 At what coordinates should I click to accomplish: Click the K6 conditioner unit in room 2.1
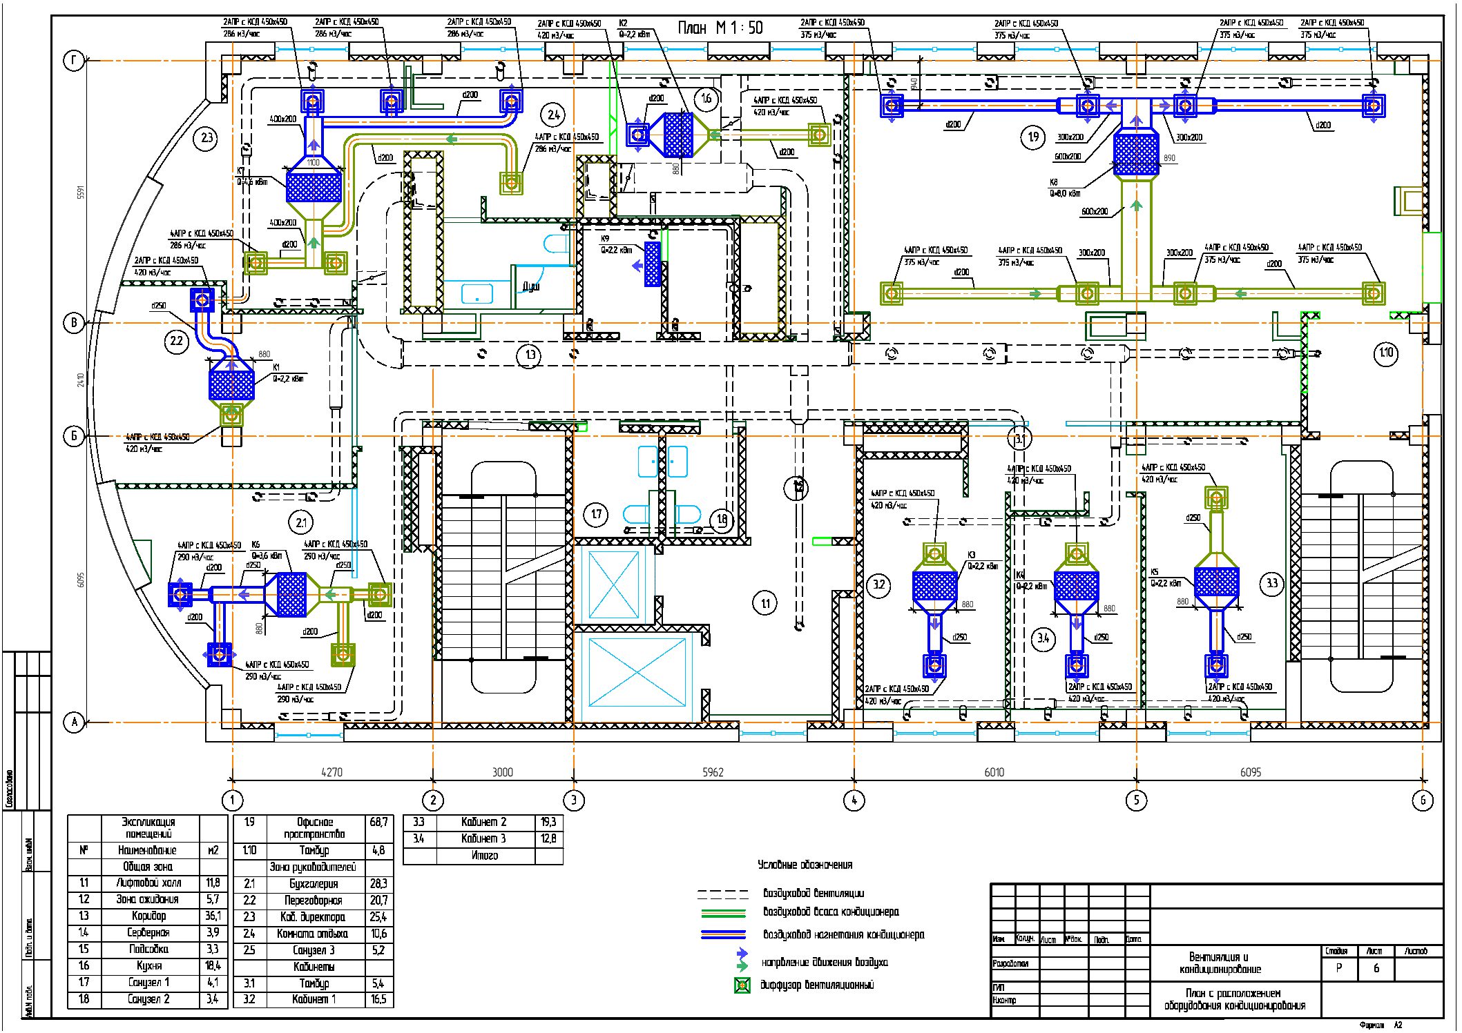[291, 594]
